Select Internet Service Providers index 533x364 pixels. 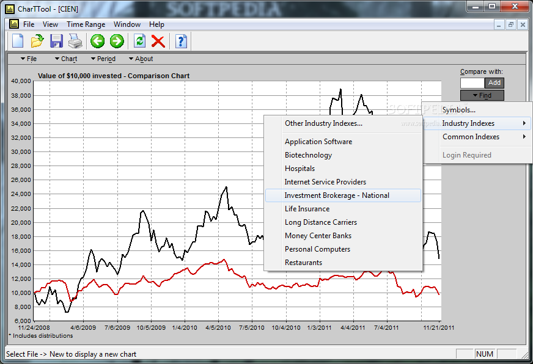pos(343,181)
